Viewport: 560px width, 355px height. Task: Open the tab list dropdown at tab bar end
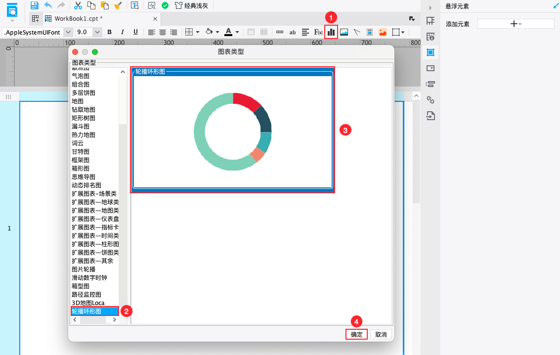point(412,19)
